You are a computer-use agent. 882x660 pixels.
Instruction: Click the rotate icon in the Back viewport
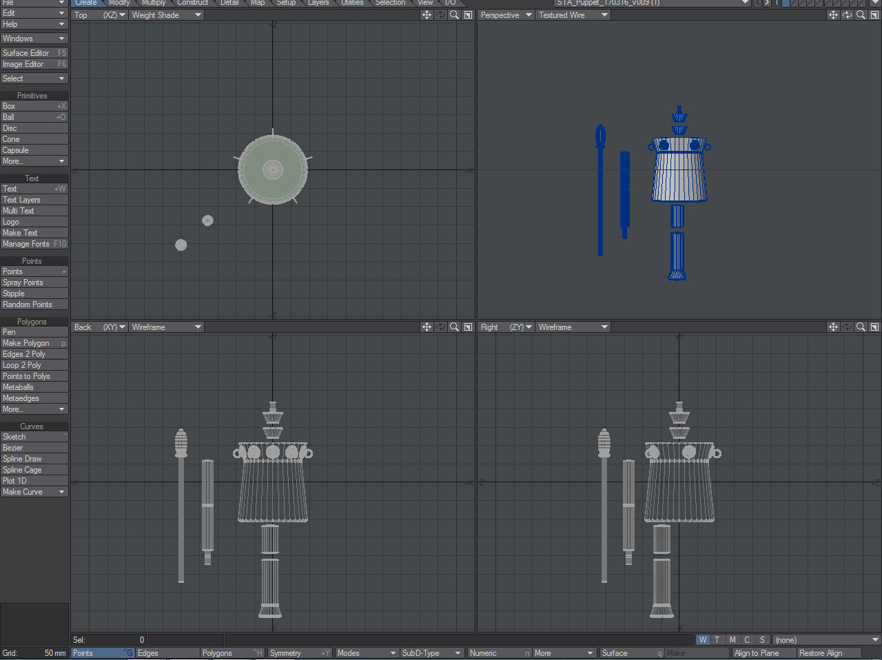click(x=440, y=327)
